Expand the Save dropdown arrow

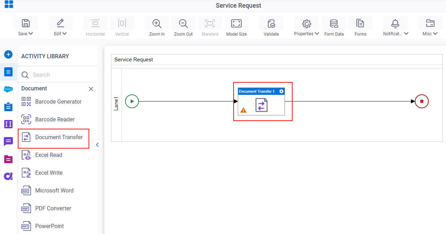click(31, 34)
